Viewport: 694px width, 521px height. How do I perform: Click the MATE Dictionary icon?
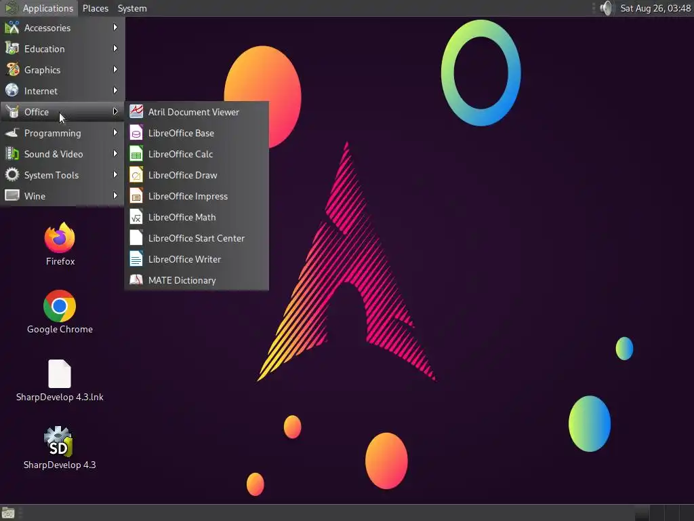pos(136,279)
